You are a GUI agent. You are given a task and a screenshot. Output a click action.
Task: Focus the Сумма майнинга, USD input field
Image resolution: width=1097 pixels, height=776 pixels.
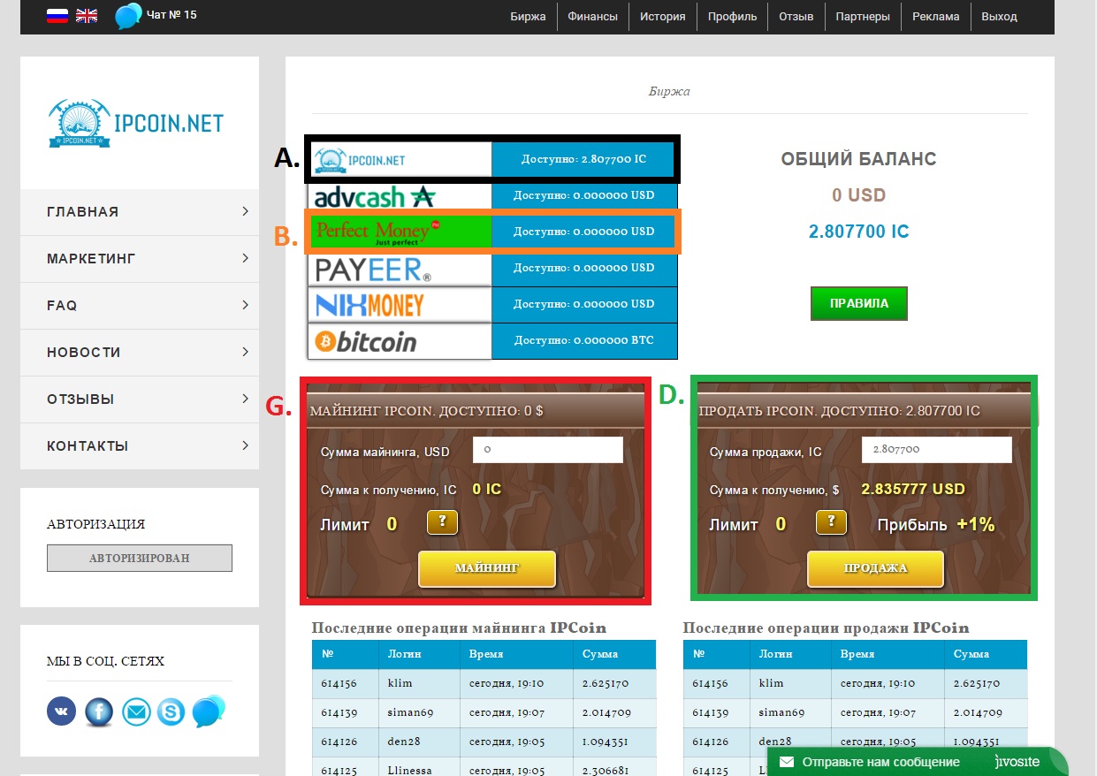point(548,449)
